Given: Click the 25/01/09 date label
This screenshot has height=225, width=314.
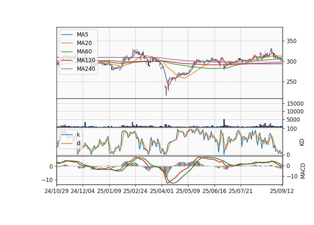Looking at the screenshot, I should [x=109, y=191].
